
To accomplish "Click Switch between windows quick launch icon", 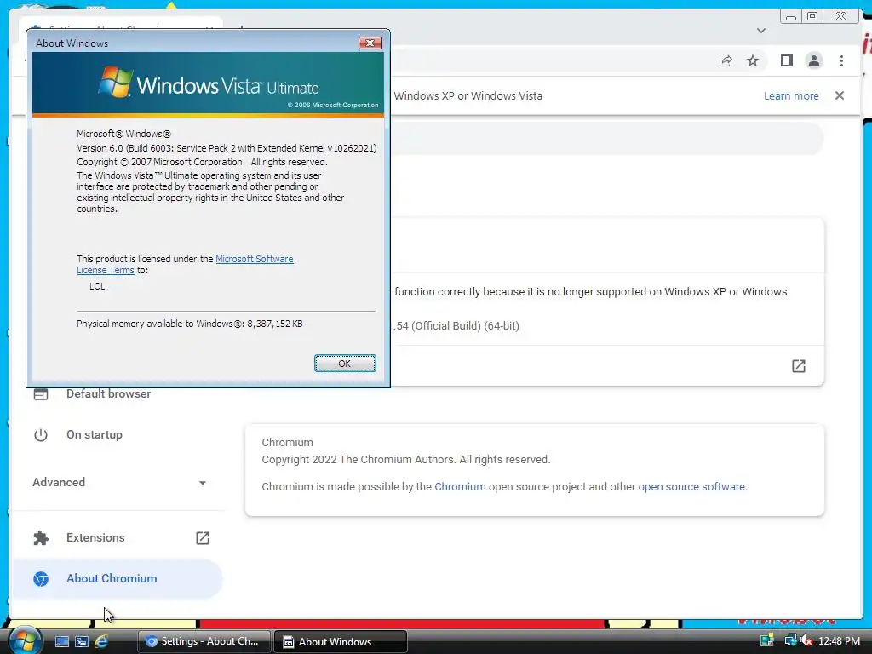I will (82, 641).
